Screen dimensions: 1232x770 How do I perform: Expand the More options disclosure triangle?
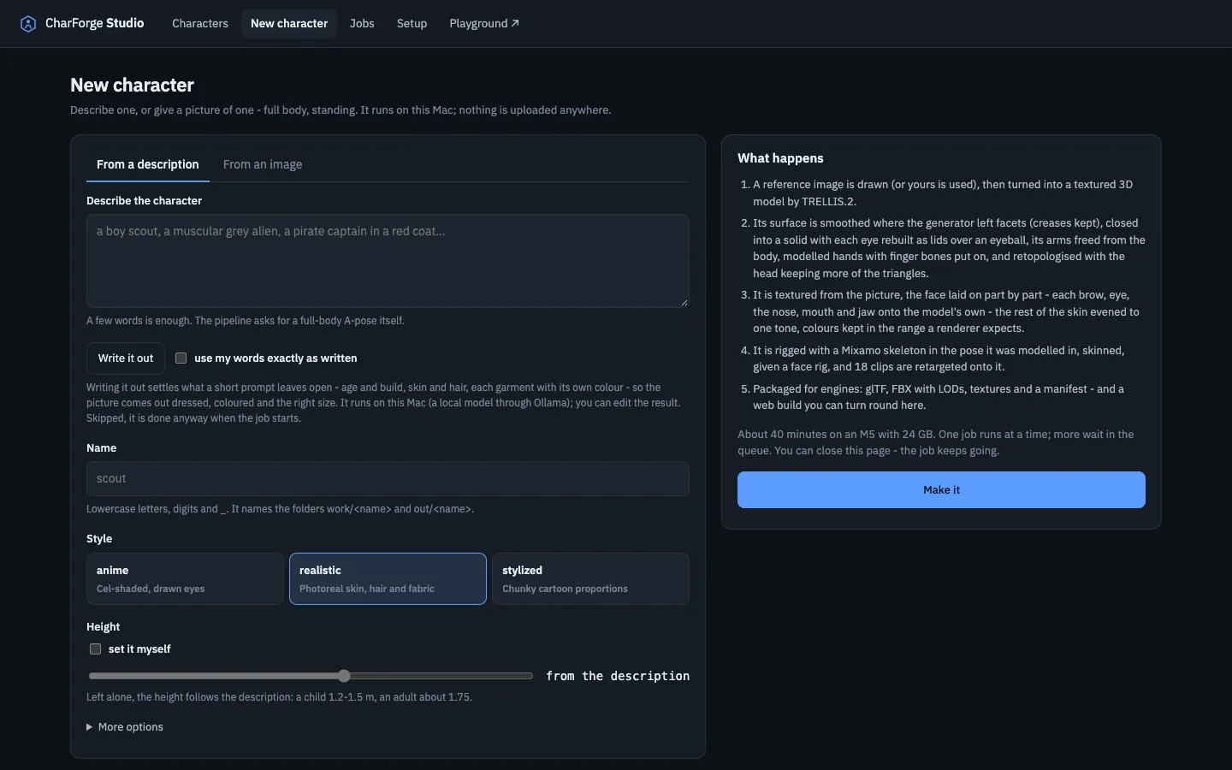[x=89, y=727]
